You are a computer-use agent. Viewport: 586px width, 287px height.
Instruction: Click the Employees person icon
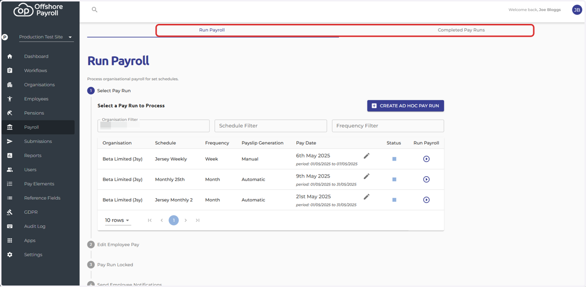[10, 99]
